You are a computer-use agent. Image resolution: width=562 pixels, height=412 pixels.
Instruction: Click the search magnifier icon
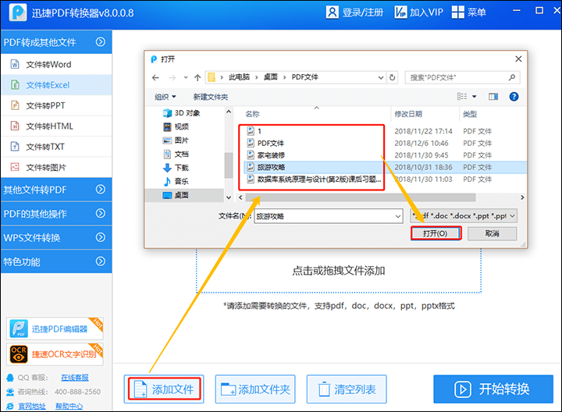512,77
